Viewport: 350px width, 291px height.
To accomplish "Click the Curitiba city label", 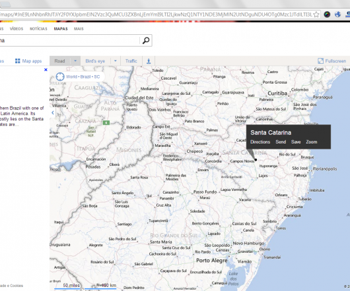I will [x=277, y=93].
